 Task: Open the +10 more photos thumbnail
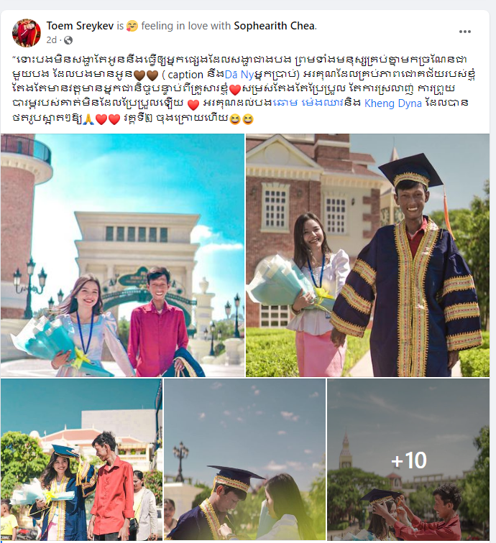pos(408,460)
